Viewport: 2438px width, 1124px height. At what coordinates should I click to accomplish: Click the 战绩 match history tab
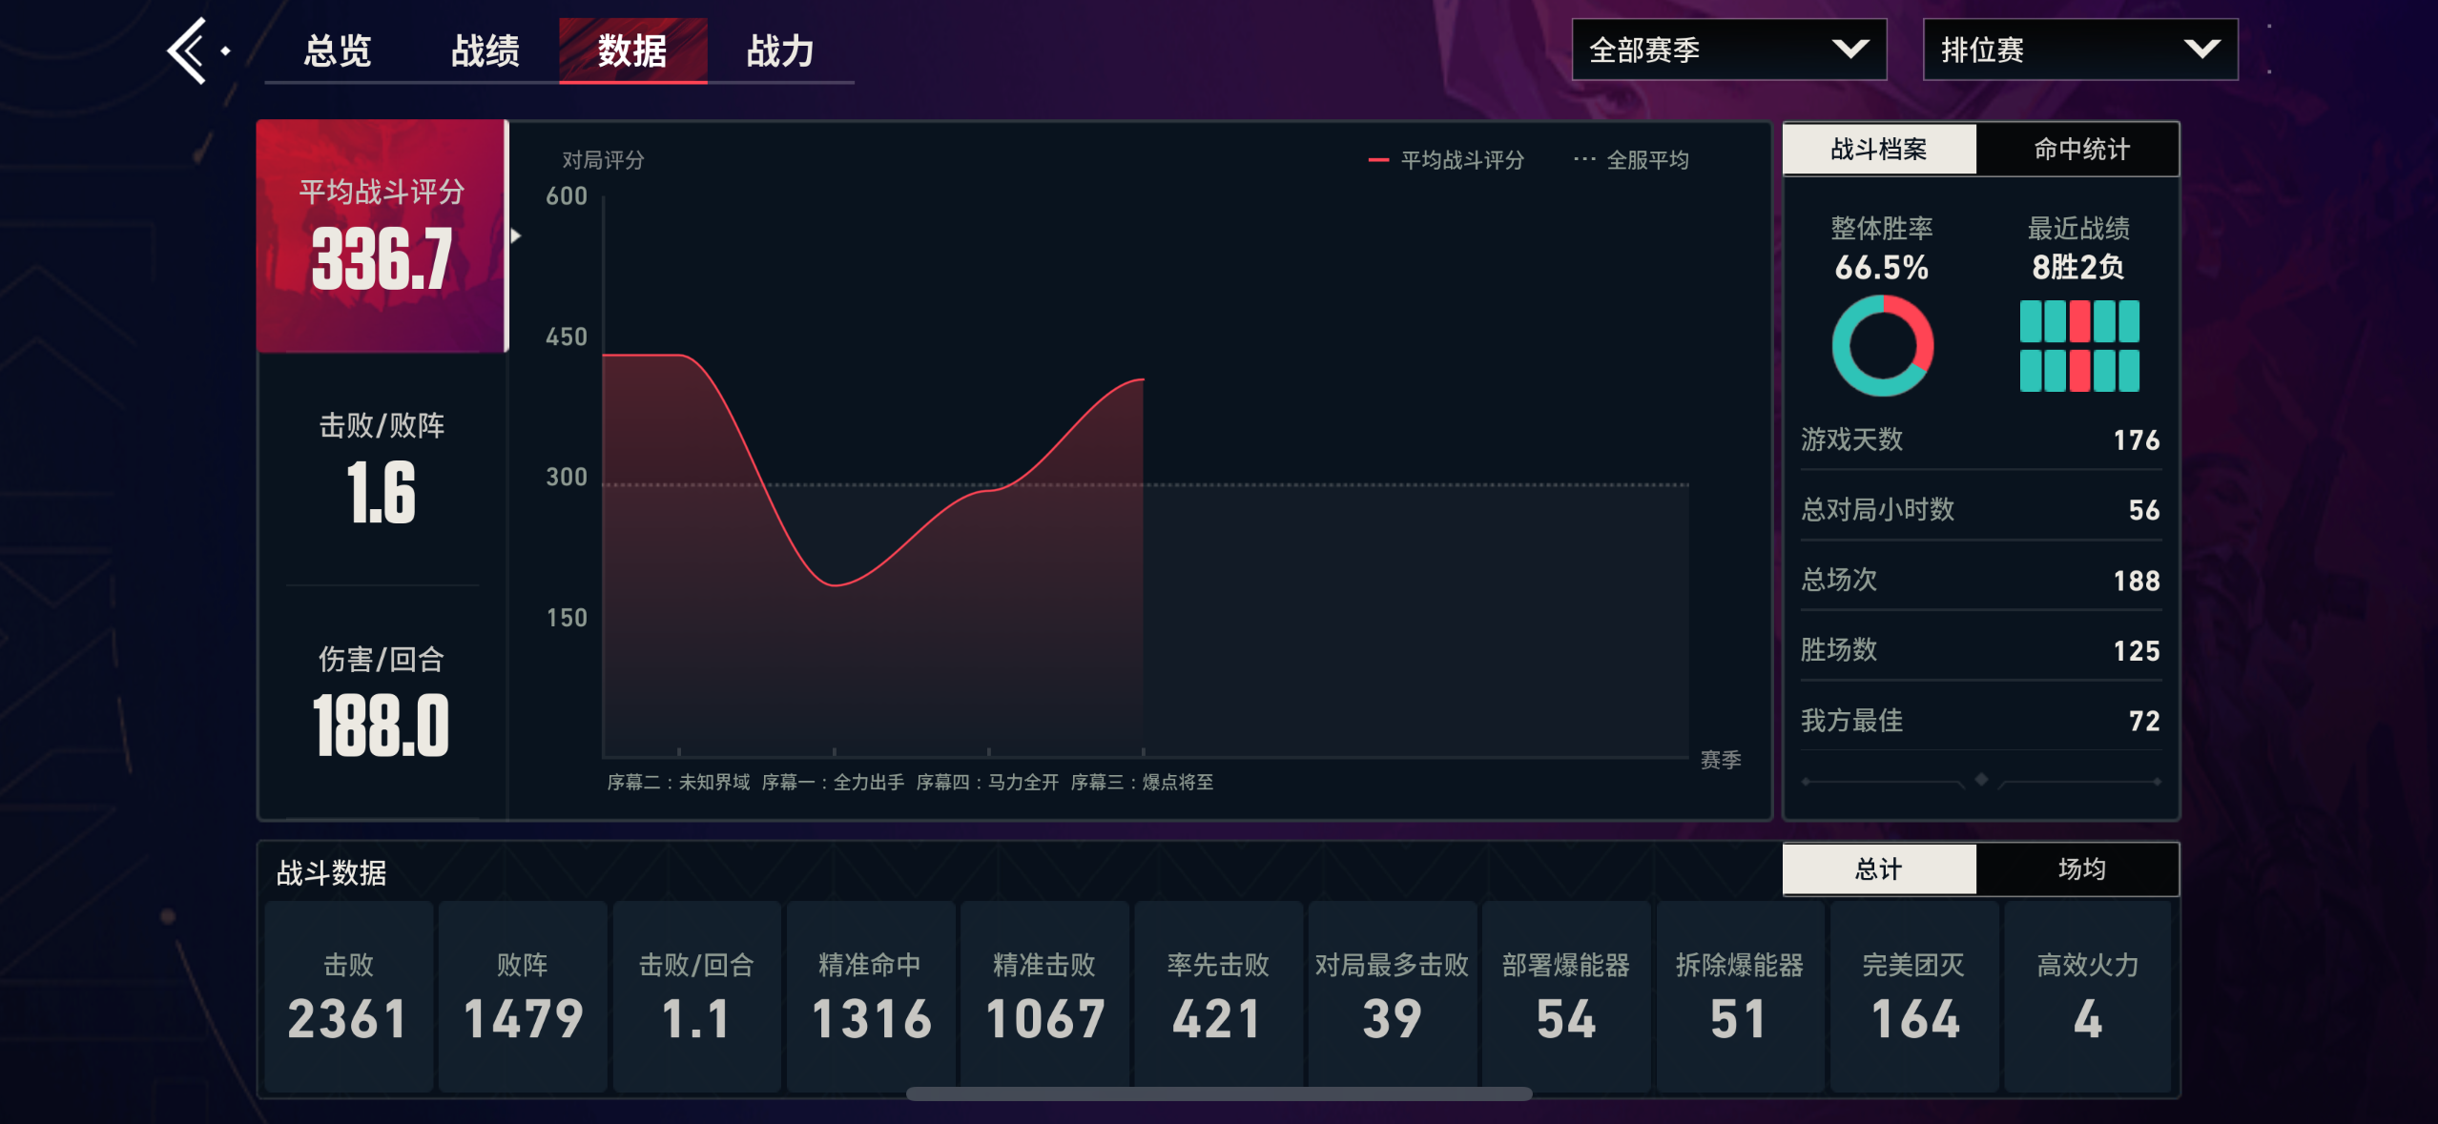(x=486, y=51)
